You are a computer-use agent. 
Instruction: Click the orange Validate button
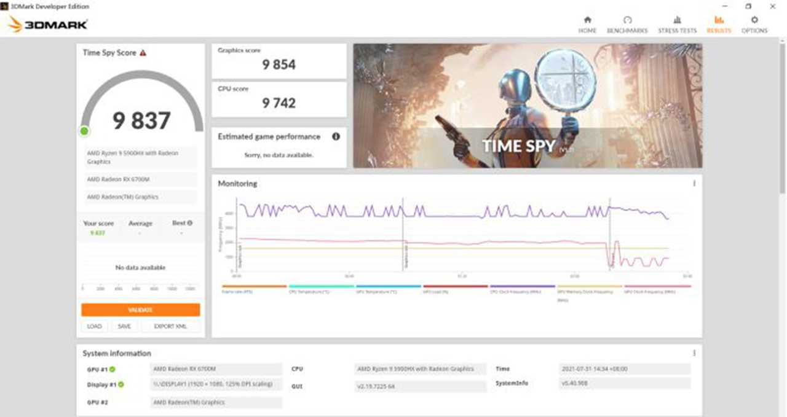coord(141,310)
